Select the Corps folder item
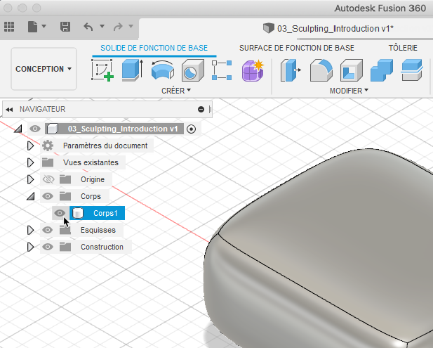This screenshot has width=433, height=348. [91, 196]
